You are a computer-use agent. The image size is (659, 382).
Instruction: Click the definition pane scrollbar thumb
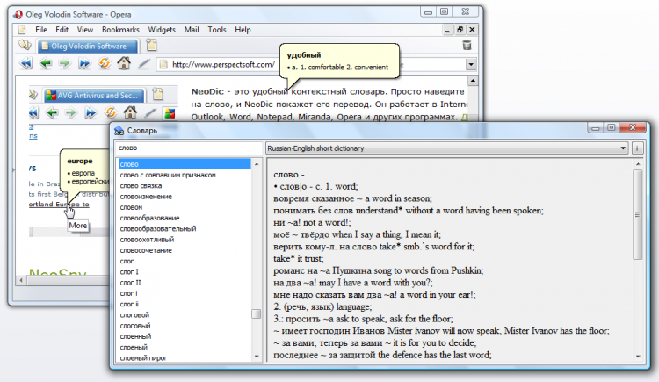(638, 215)
